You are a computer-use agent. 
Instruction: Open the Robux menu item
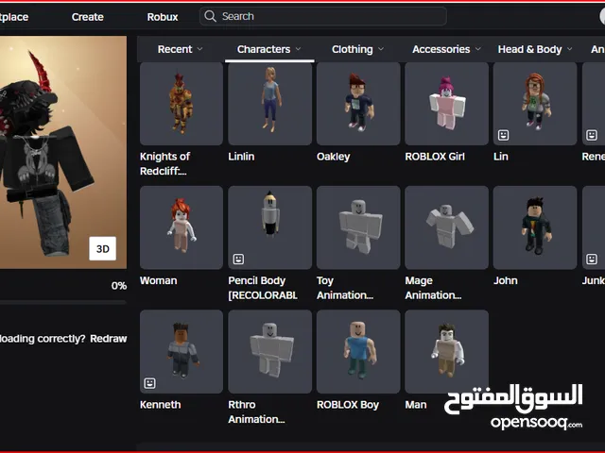click(x=163, y=17)
